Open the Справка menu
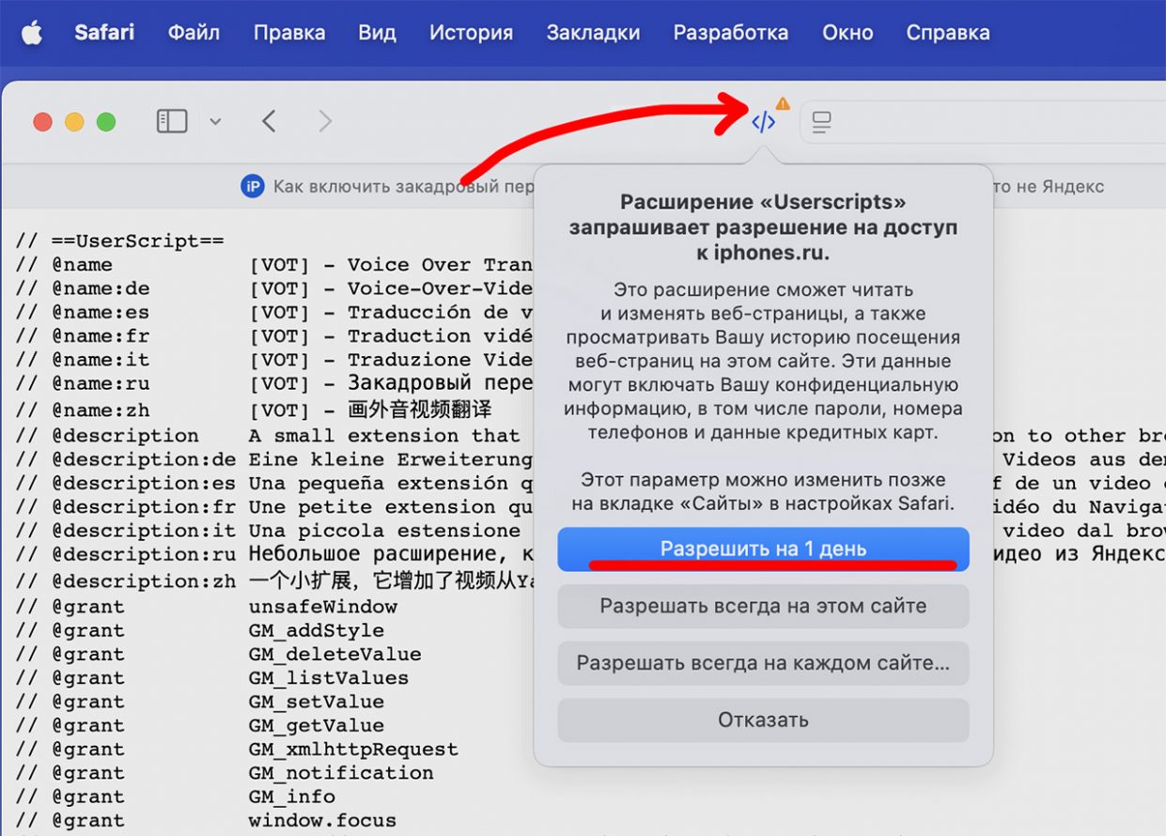This screenshot has height=836, width=1166. tap(947, 32)
